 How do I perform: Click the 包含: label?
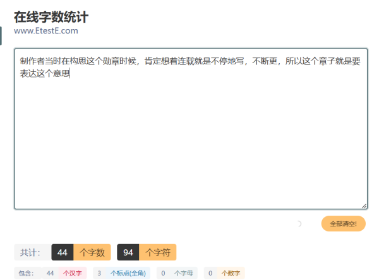pyautogui.click(x=27, y=273)
